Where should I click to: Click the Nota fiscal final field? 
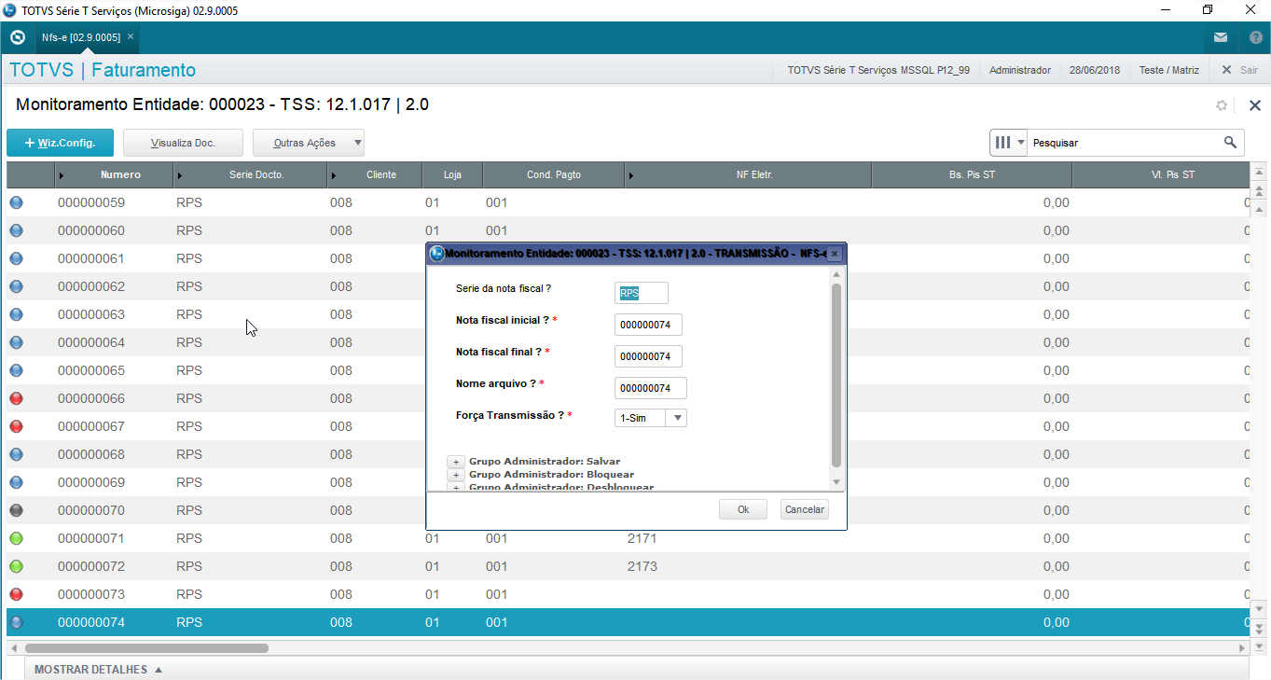point(649,356)
